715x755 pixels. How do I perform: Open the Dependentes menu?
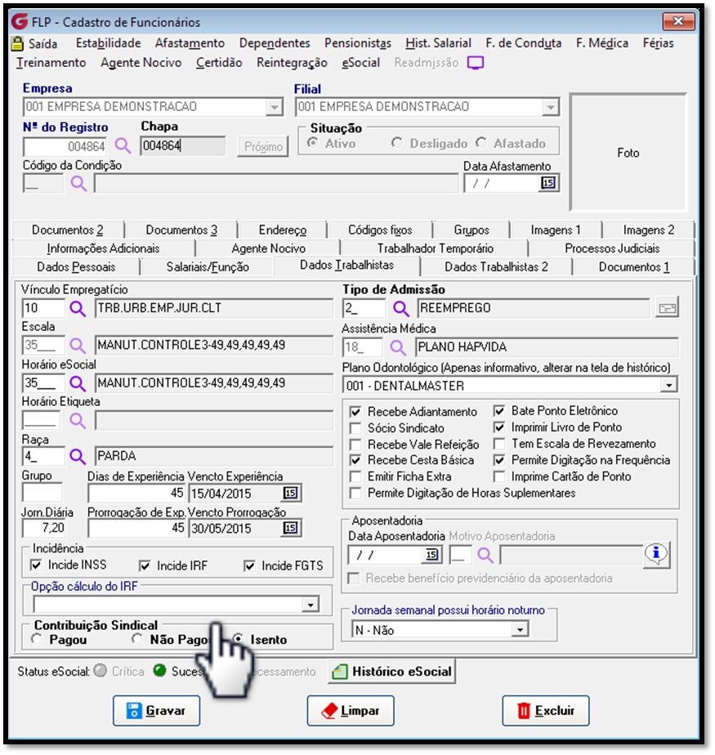(275, 43)
